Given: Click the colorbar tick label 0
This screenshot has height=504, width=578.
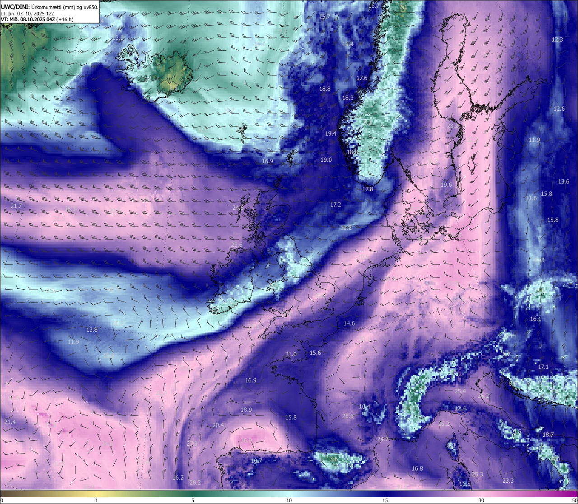Looking at the screenshot, I should (1, 500).
